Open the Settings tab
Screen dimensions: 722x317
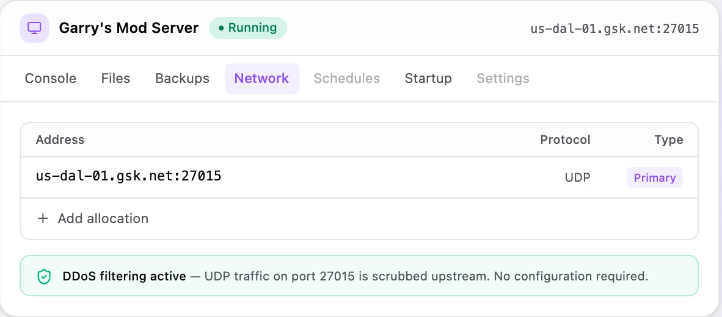coord(503,78)
